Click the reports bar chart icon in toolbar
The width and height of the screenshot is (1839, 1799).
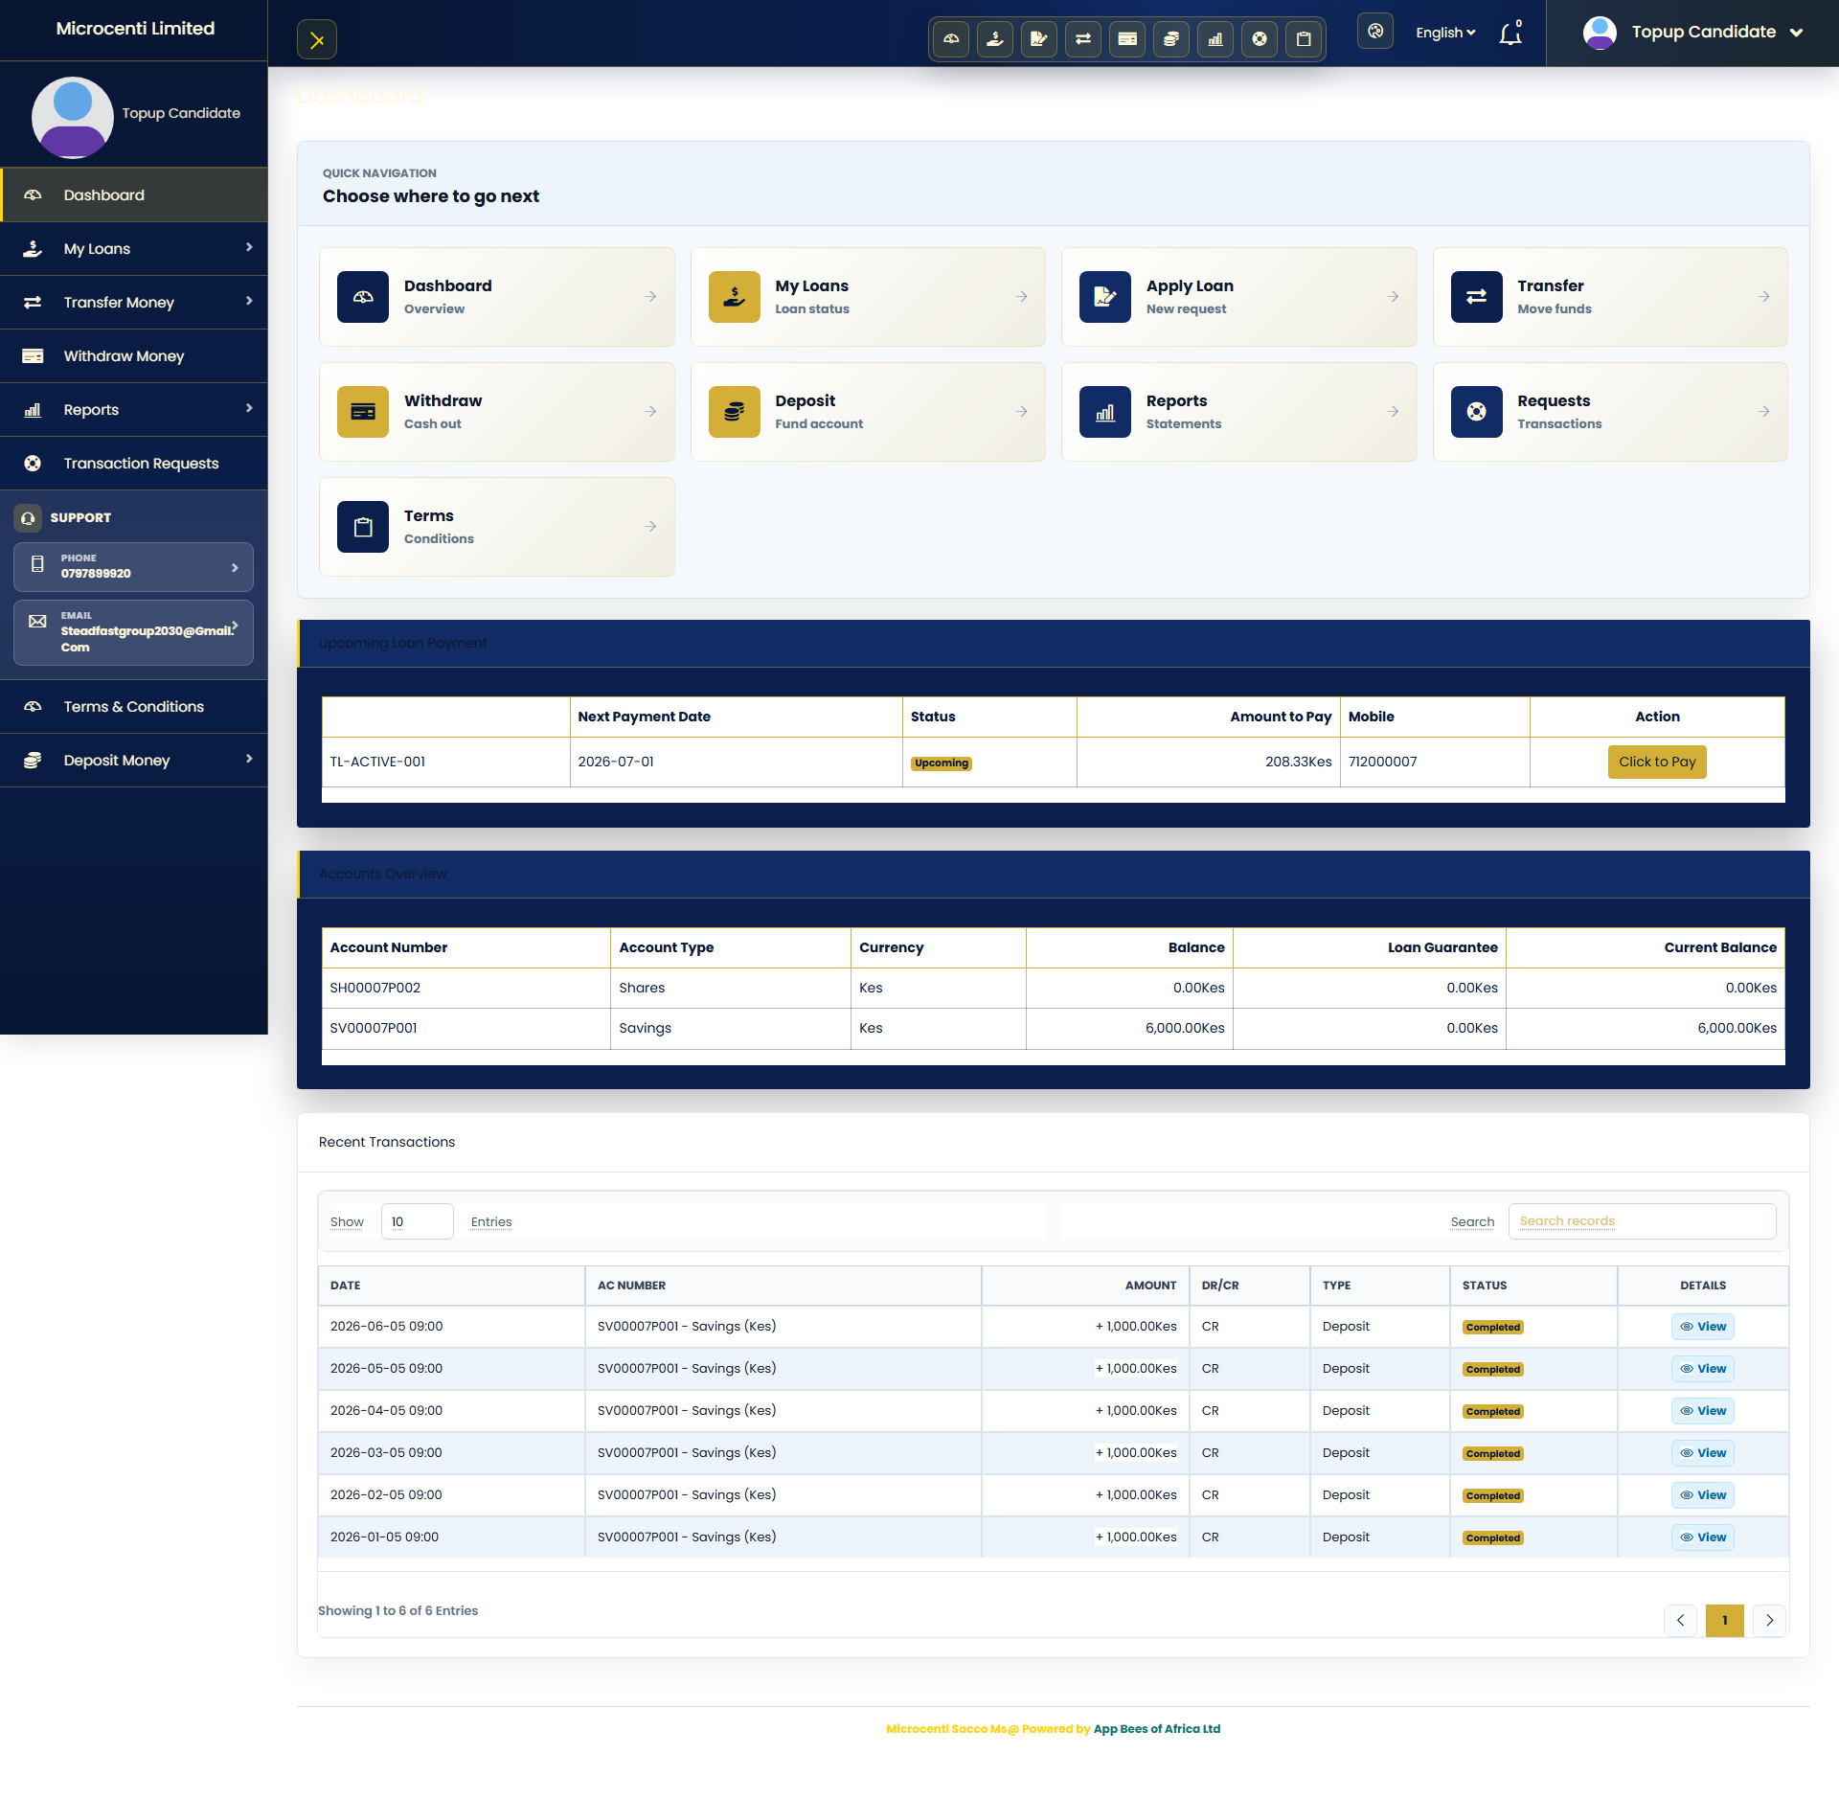(x=1215, y=39)
